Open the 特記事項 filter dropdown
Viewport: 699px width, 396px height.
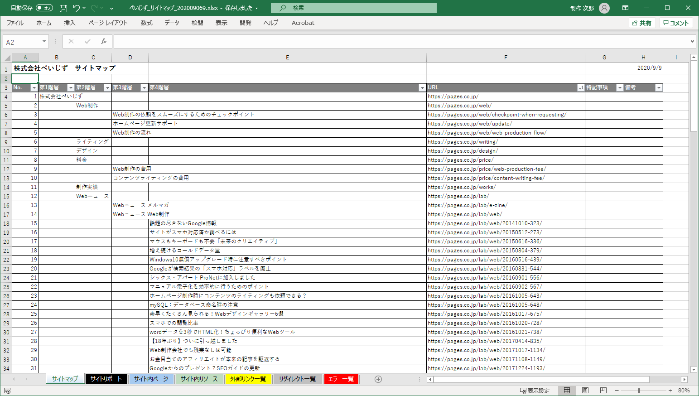pos(619,88)
